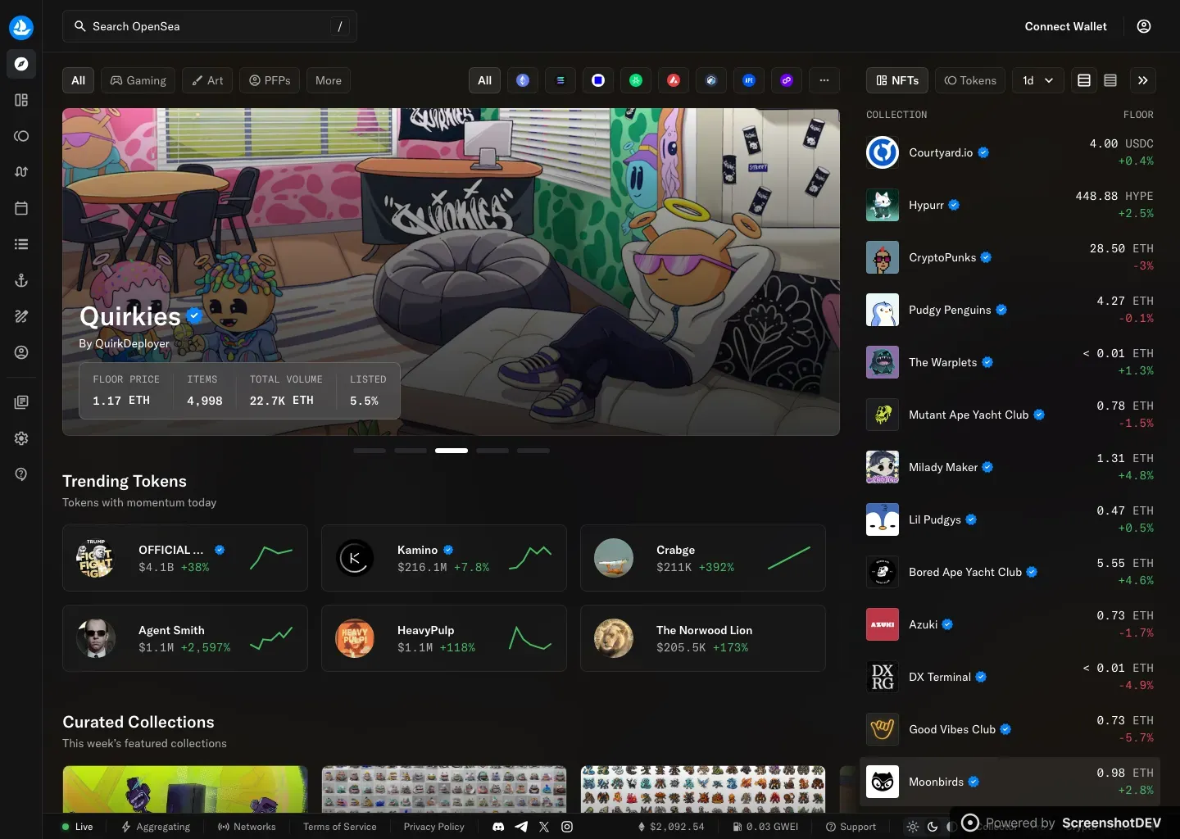Open the 1d timeframe dropdown
Image resolution: width=1180 pixels, height=839 pixels.
[x=1038, y=80]
